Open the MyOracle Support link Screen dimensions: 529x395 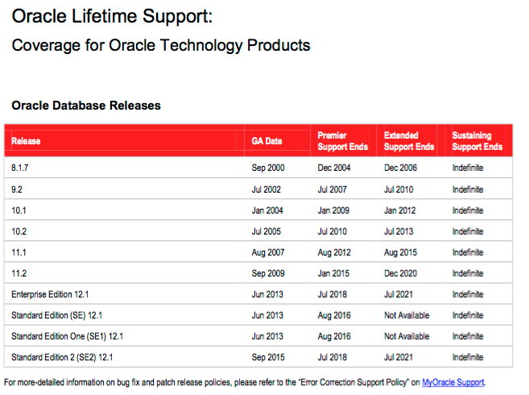point(453,382)
